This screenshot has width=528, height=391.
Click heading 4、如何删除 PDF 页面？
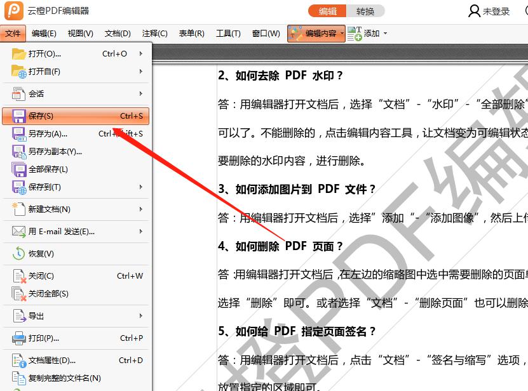280,246
